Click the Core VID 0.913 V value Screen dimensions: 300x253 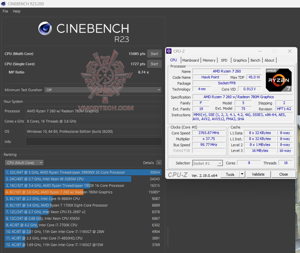(x=250, y=89)
